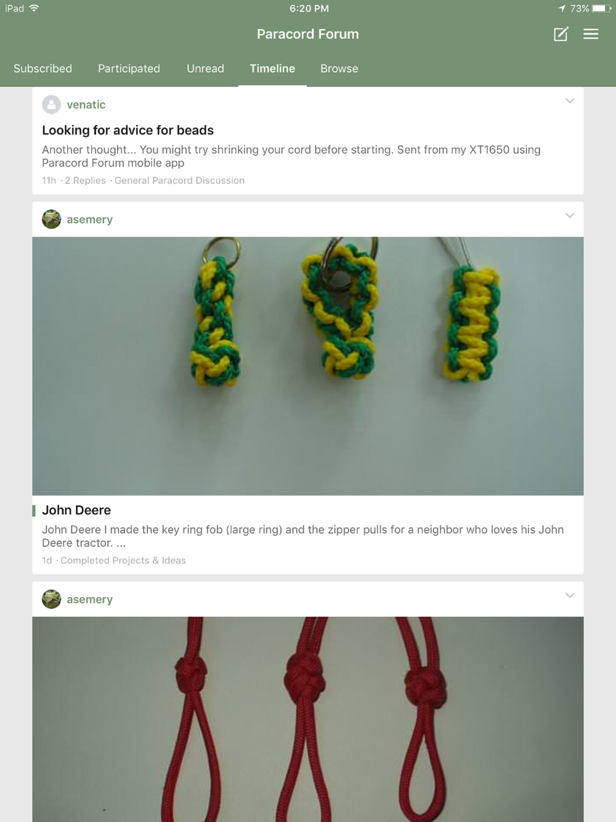Expand options chevron on John Deere post
The width and height of the screenshot is (616, 822).
coord(570,216)
